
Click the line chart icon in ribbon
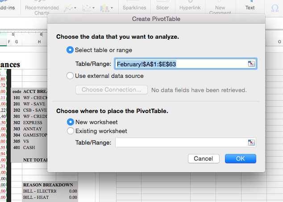click(68, 8)
